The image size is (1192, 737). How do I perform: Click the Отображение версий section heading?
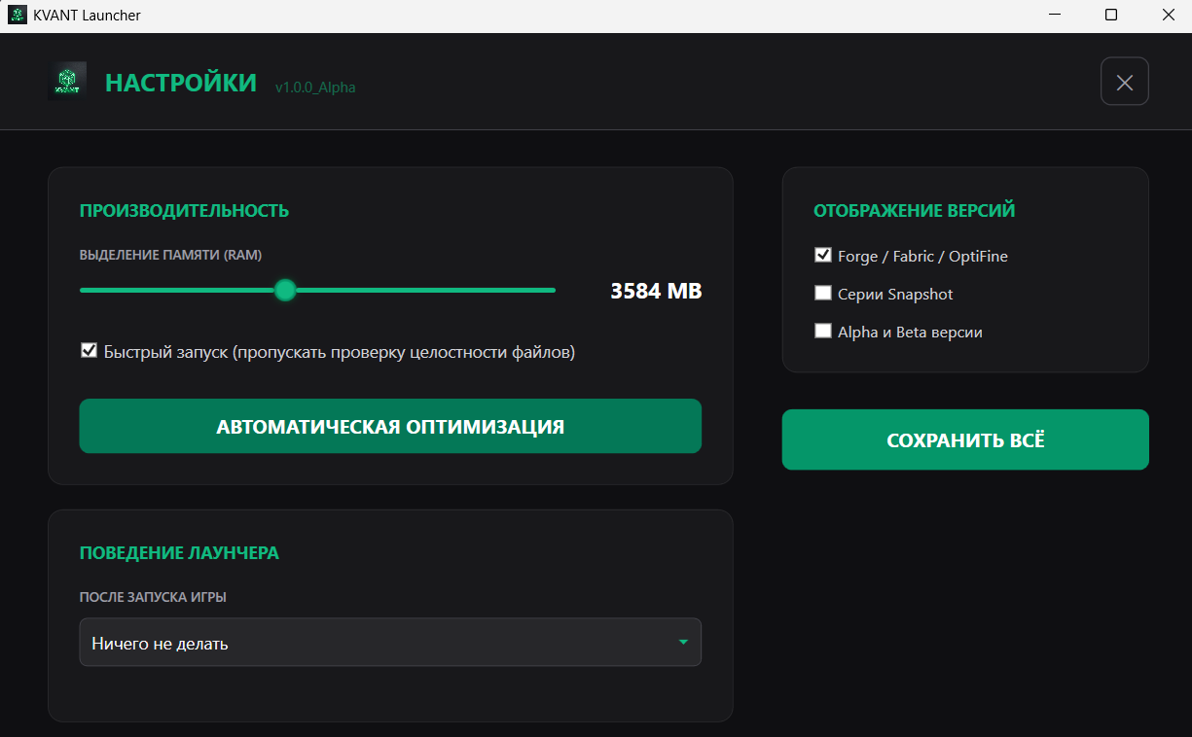(914, 210)
